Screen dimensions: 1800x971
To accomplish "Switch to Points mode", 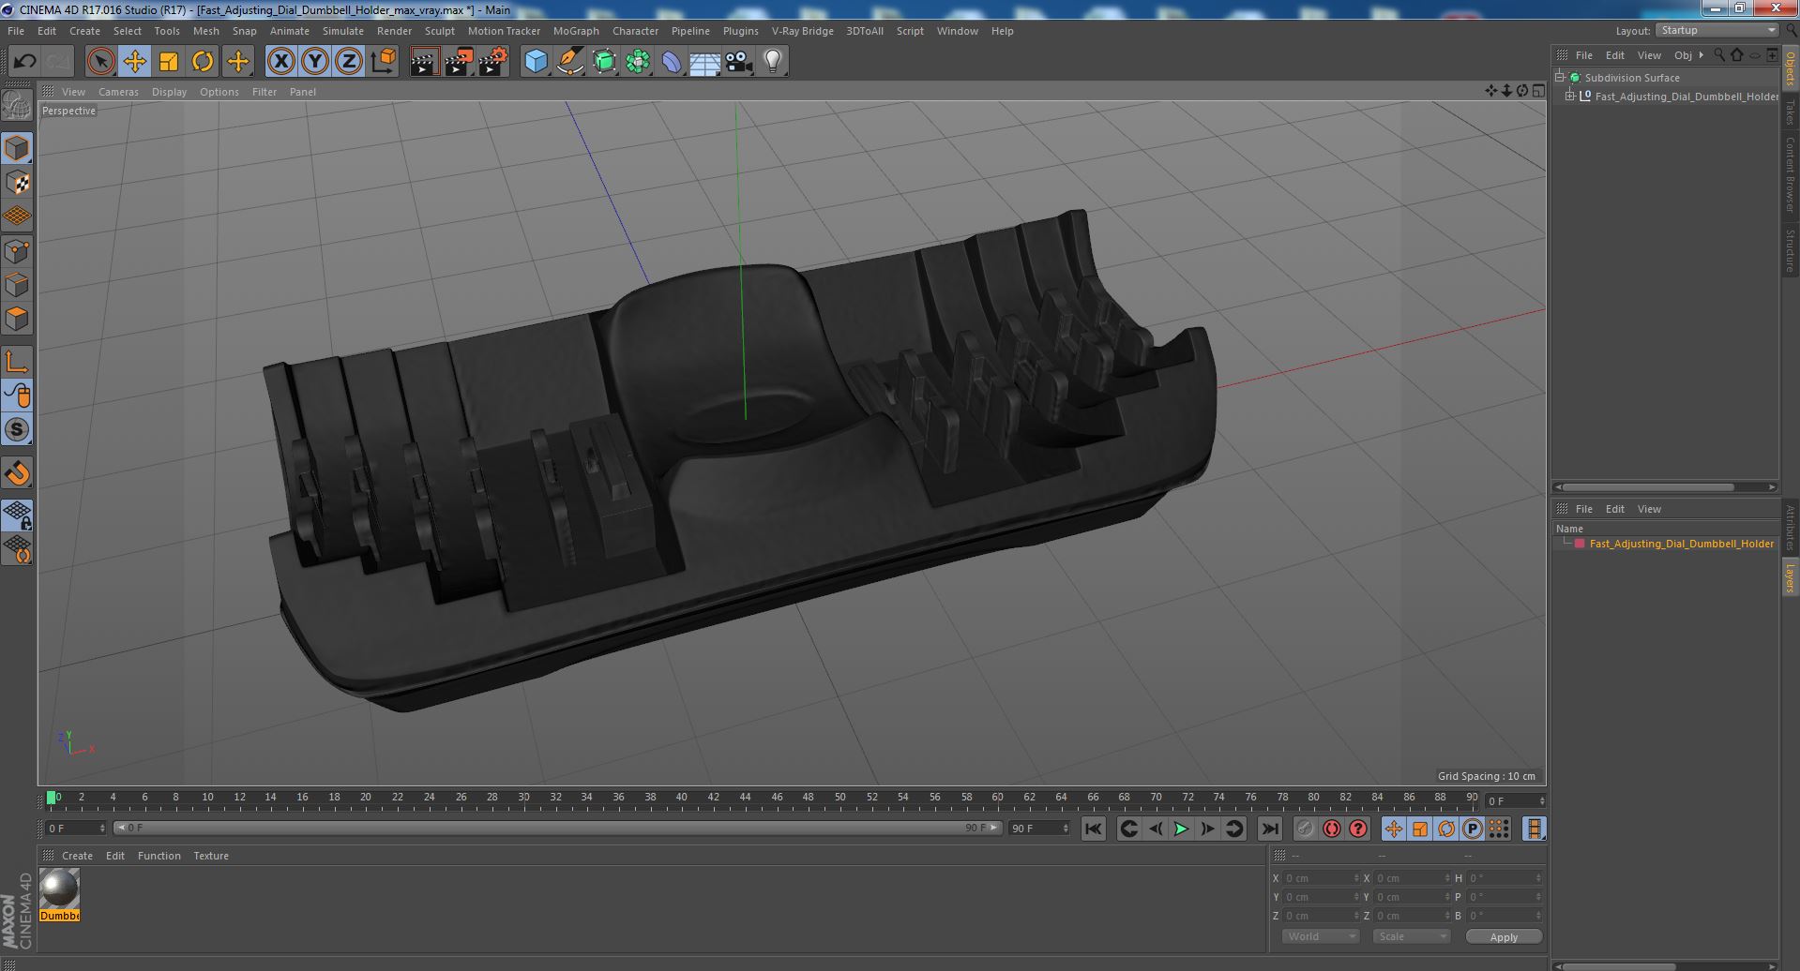I will 17,251.
